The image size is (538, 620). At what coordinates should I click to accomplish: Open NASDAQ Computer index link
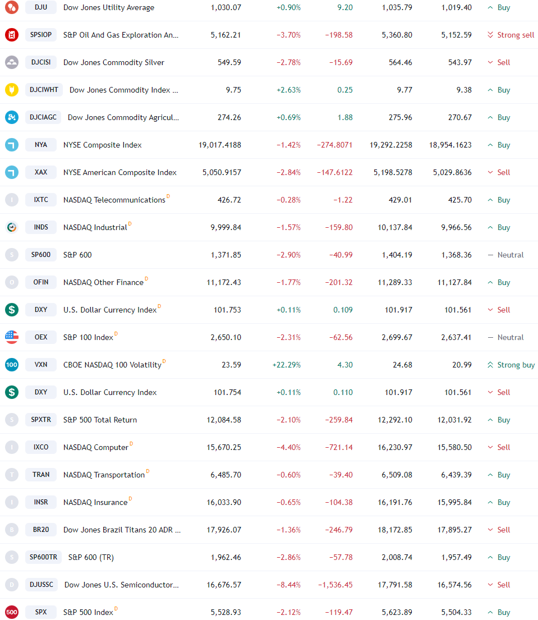[x=96, y=447]
